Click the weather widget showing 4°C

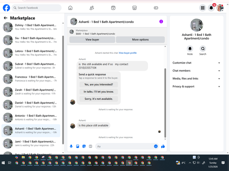[180, 163]
